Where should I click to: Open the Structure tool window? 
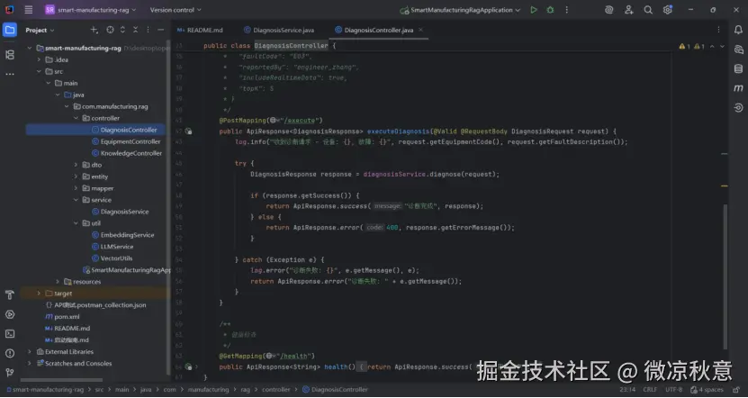(x=10, y=55)
